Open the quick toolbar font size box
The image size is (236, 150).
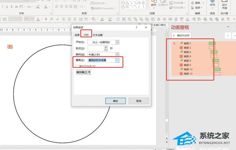pos(29,19)
